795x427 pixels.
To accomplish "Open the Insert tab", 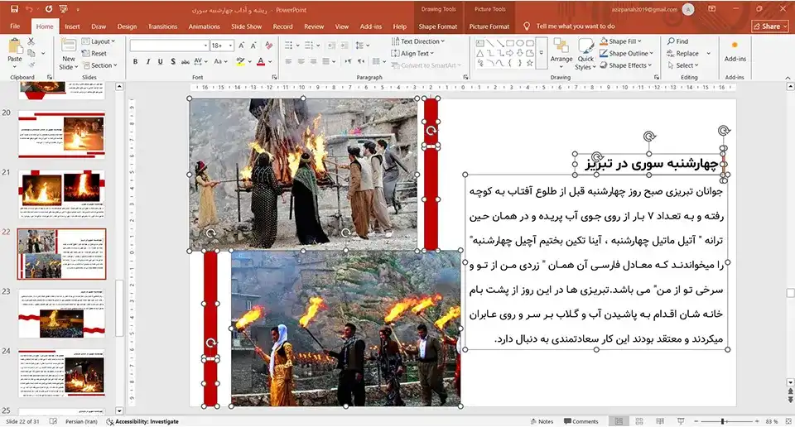I will click(72, 26).
